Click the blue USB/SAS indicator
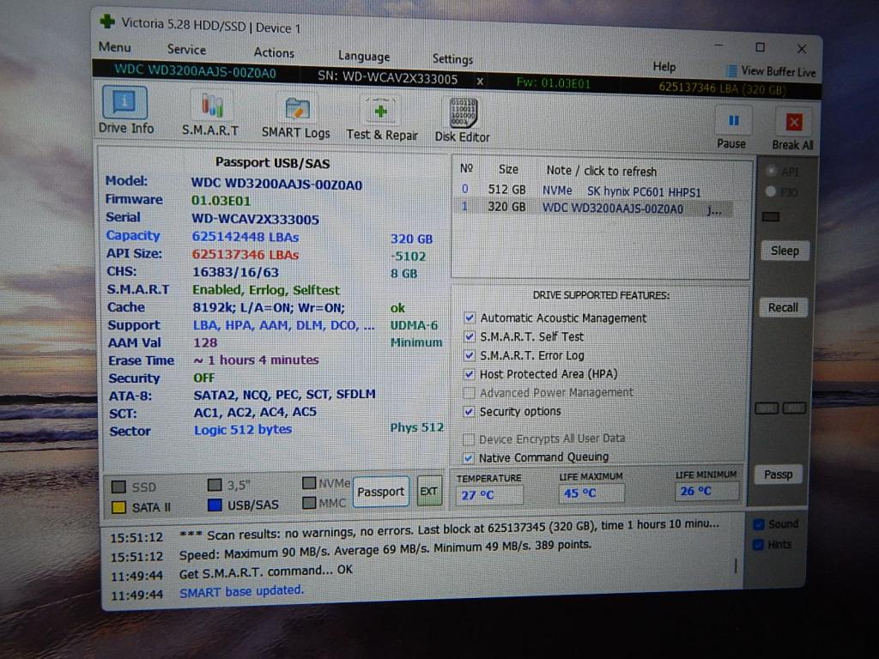The height and width of the screenshot is (659, 879). click(x=214, y=505)
